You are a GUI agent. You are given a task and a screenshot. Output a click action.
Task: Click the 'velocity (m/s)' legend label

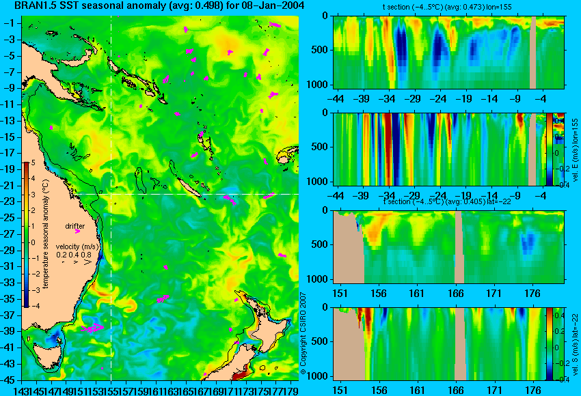coord(77,246)
